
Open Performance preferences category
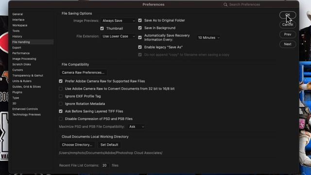(21, 53)
